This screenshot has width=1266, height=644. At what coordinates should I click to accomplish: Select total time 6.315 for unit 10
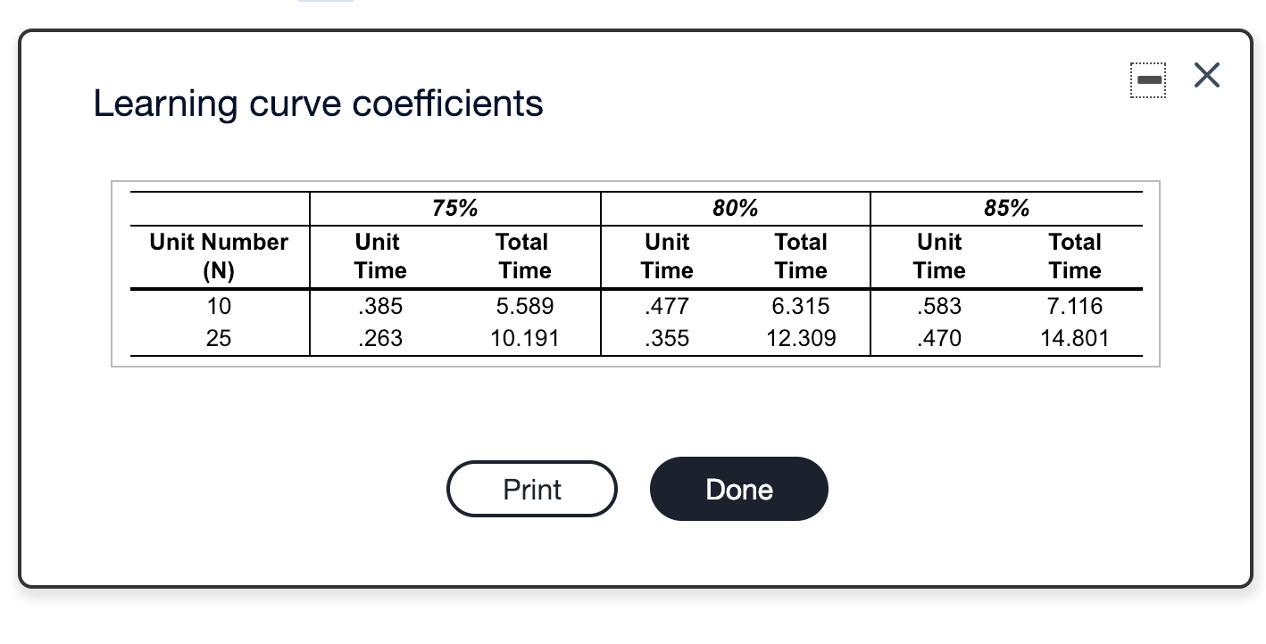point(801,306)
